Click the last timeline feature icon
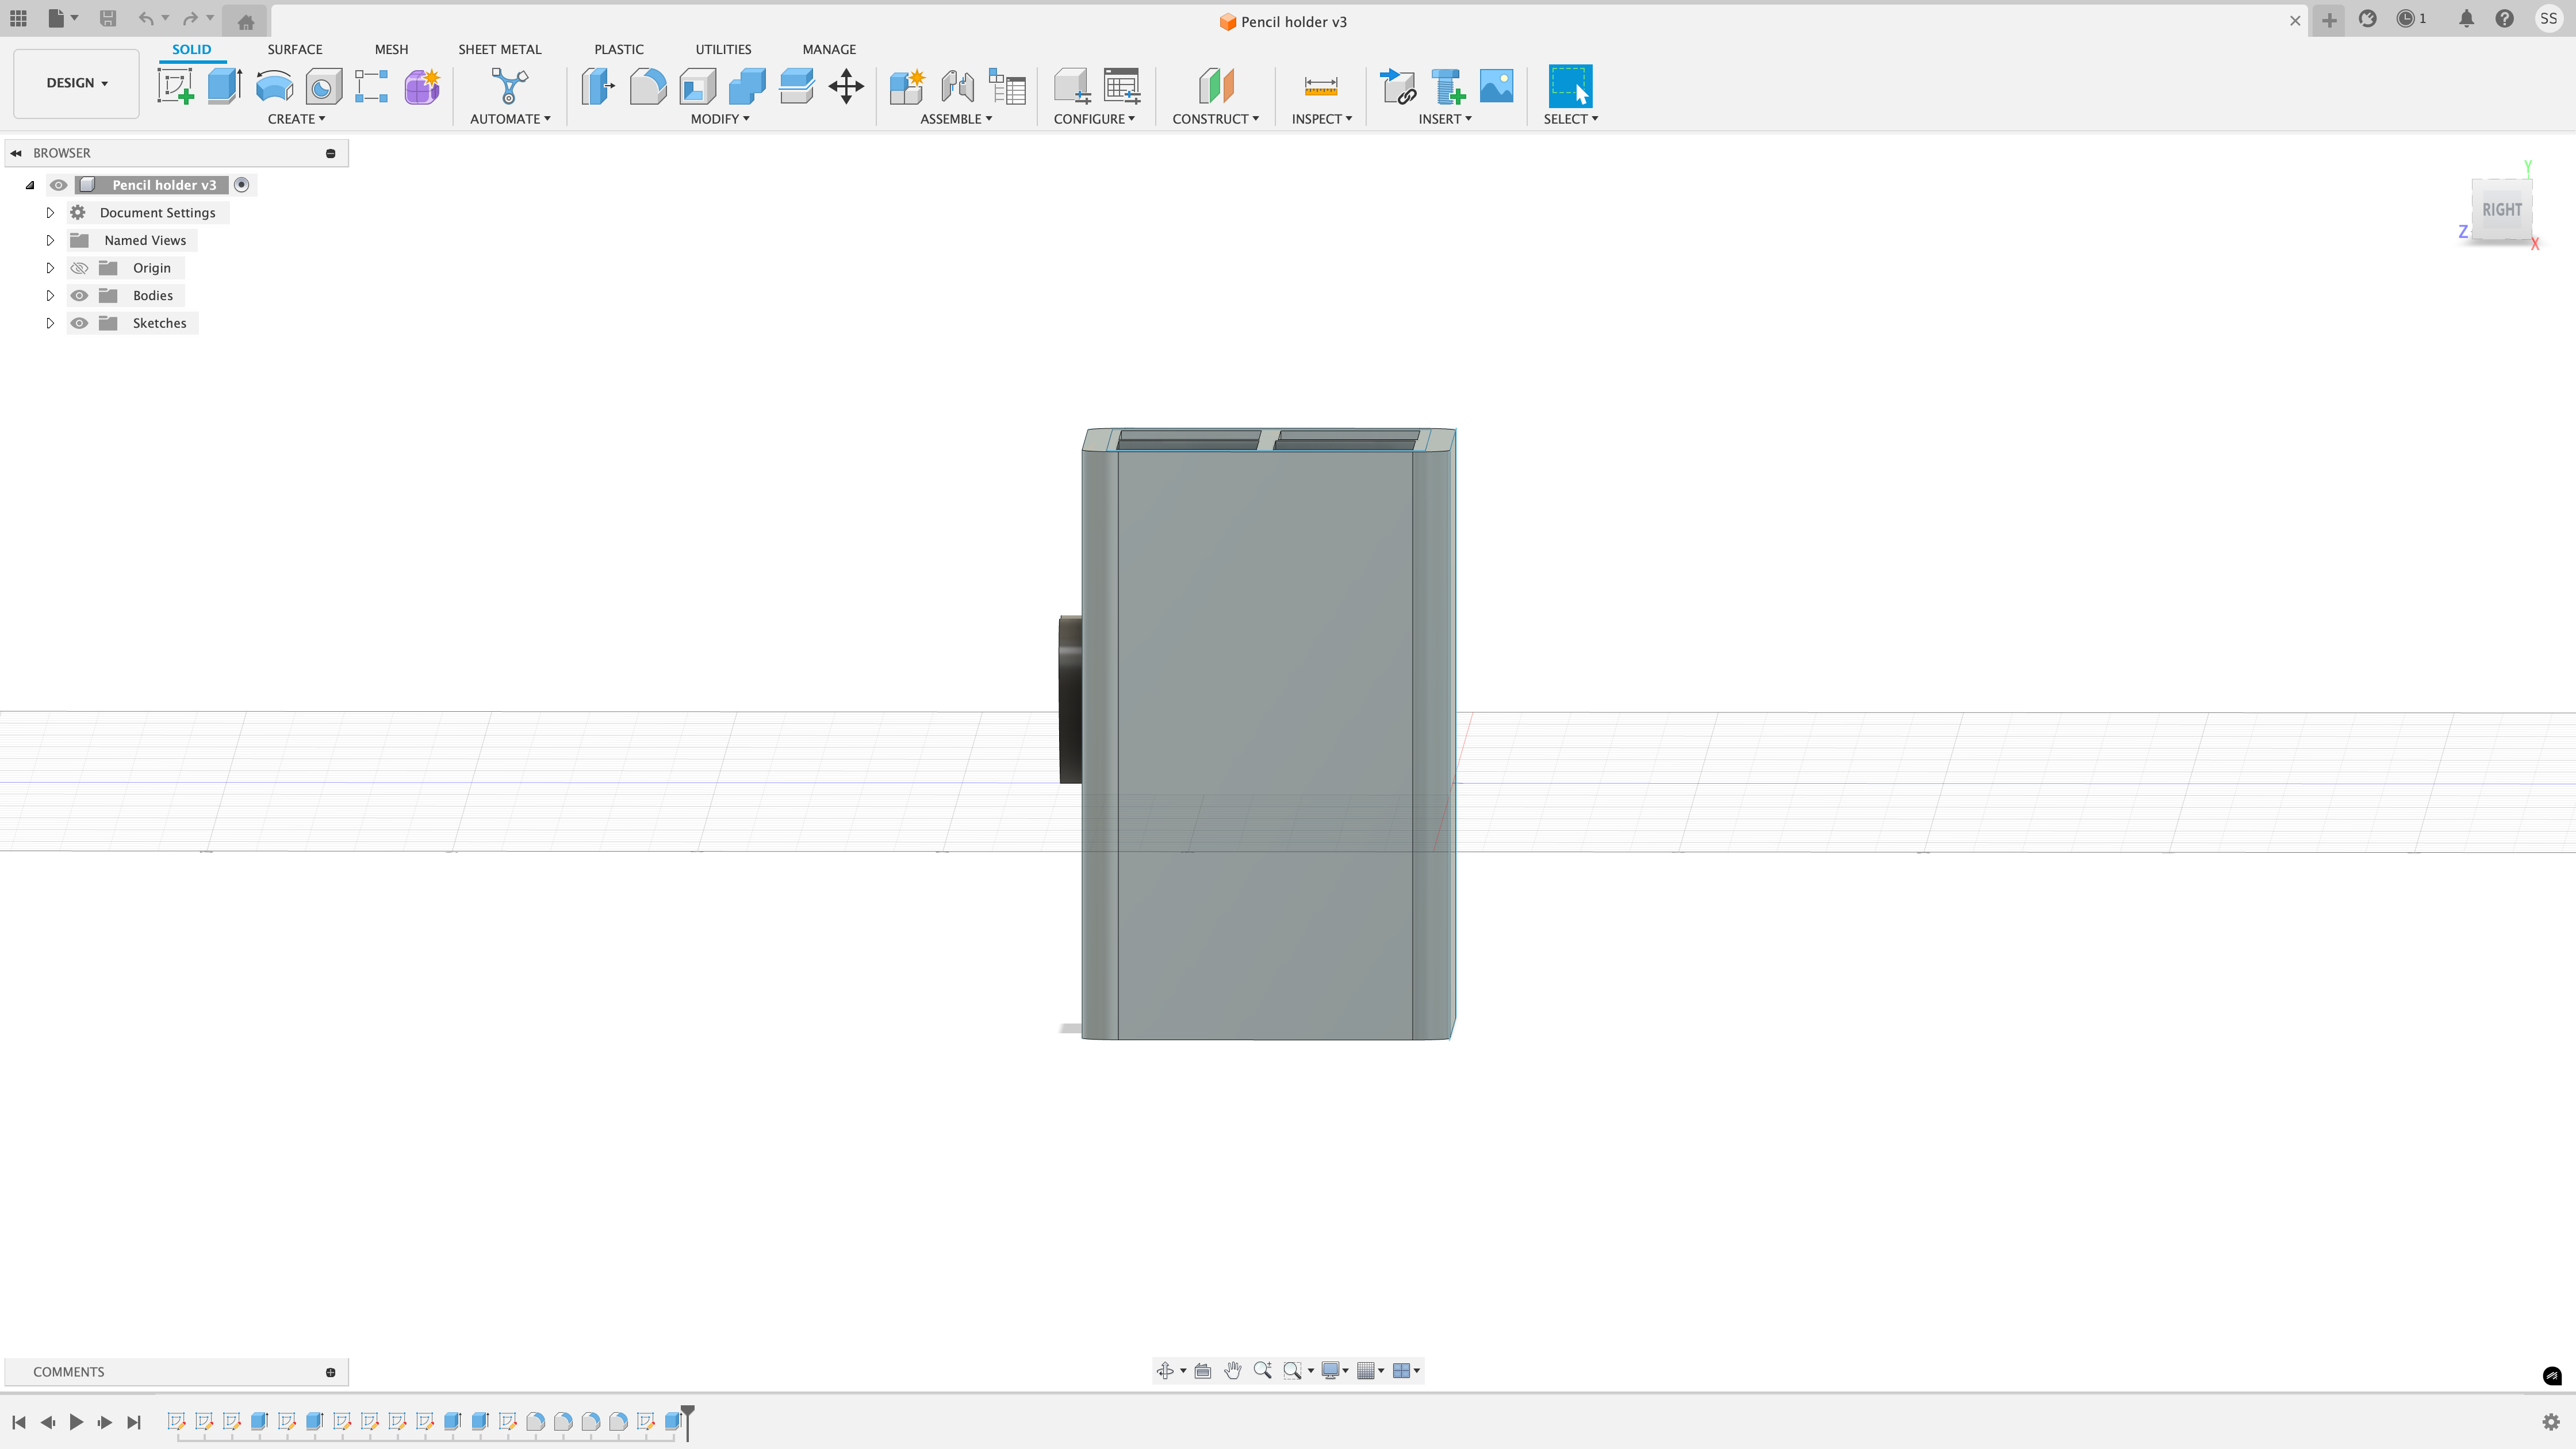Image resolution: width=2576 pixels, height=1449 pixels. pyautogui.click(x=673, y=1421)
